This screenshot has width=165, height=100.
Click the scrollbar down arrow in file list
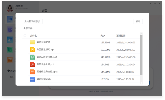[x=141, y=83]
